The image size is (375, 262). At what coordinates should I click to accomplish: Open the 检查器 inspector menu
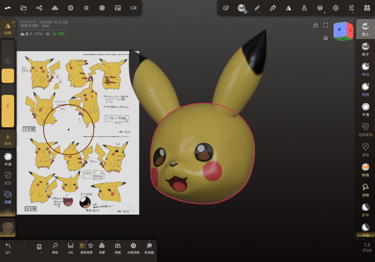tap(149, 248)
